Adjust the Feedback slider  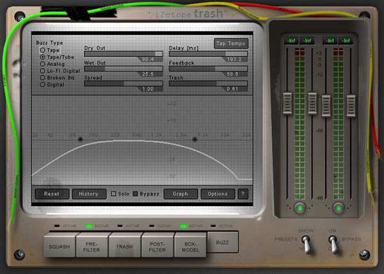click(209, 68)
